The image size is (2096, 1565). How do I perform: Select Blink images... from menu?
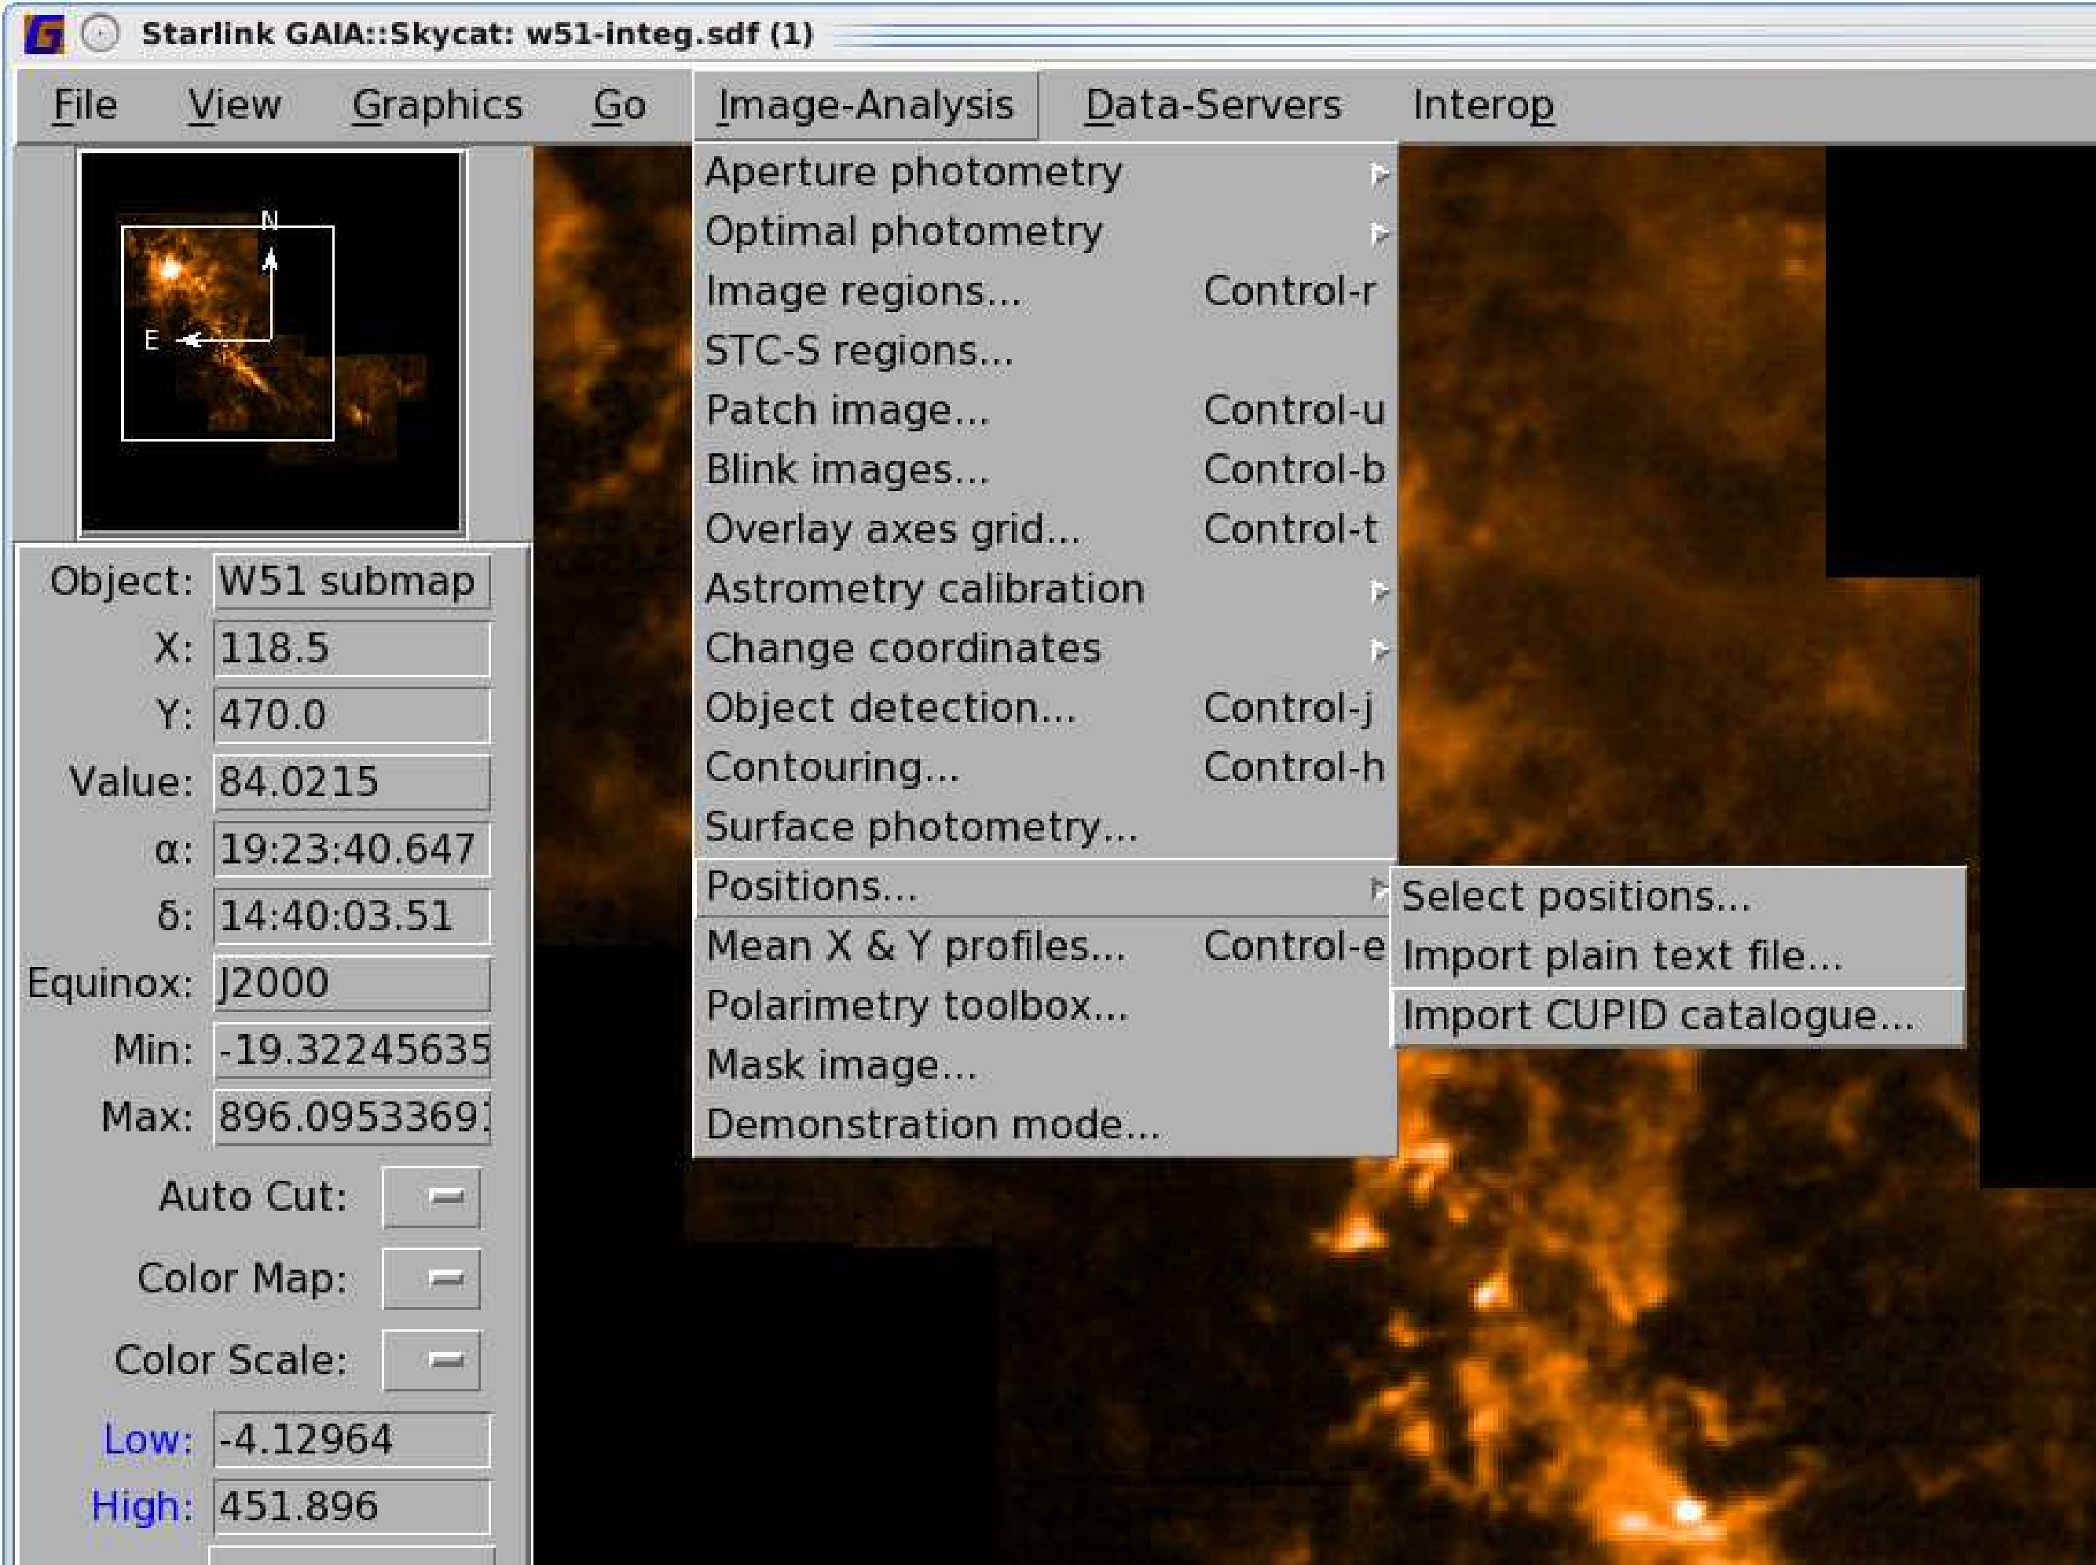pos(1046,471)
